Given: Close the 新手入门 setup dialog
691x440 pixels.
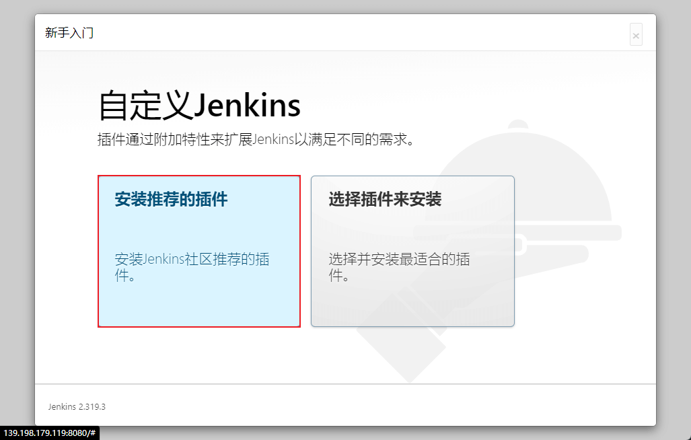Looking at the screenshot, I should [635, 35].
